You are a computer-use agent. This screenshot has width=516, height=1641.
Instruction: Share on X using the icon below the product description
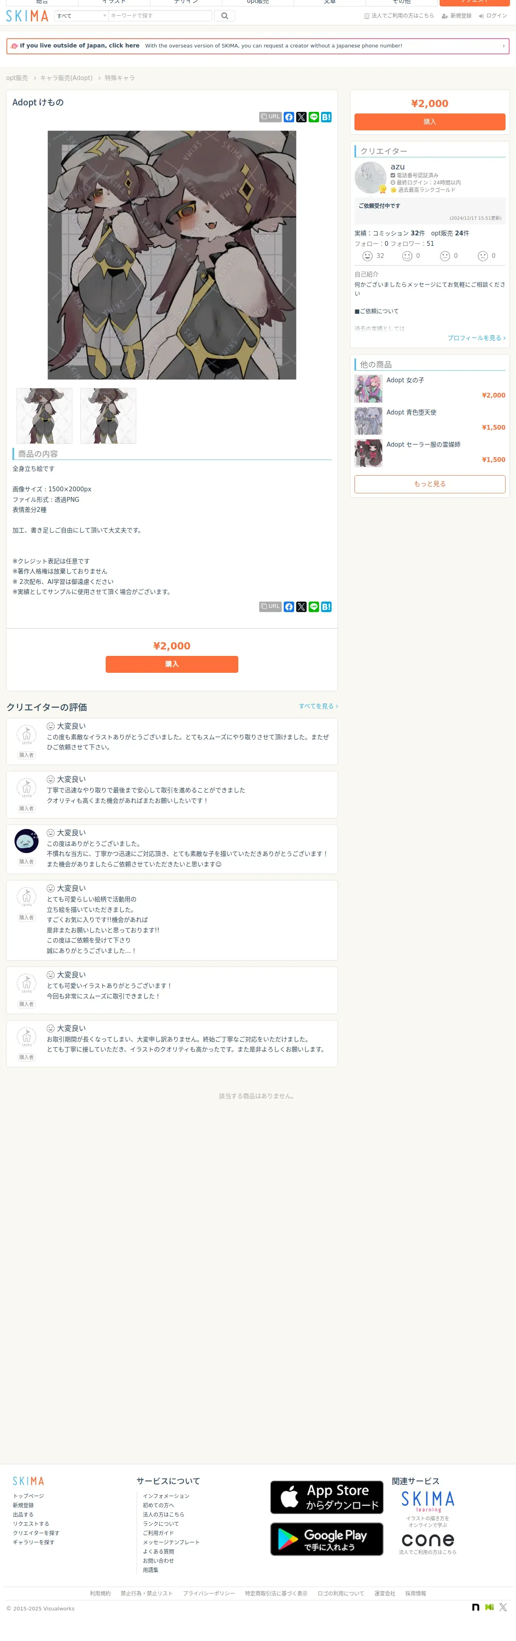coord(301,606)
